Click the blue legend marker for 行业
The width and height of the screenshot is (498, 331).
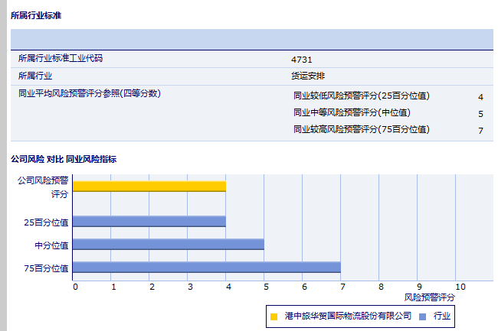click(x=422, y=316)
